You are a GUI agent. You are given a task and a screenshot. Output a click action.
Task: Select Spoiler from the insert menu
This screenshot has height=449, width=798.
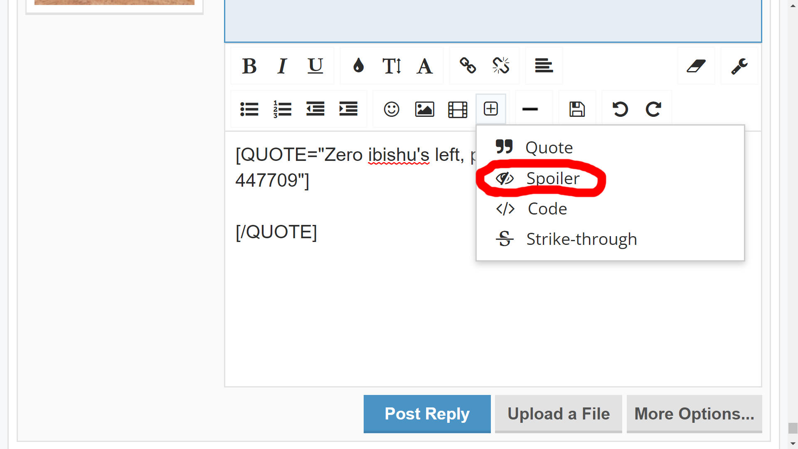click(552, 178)
